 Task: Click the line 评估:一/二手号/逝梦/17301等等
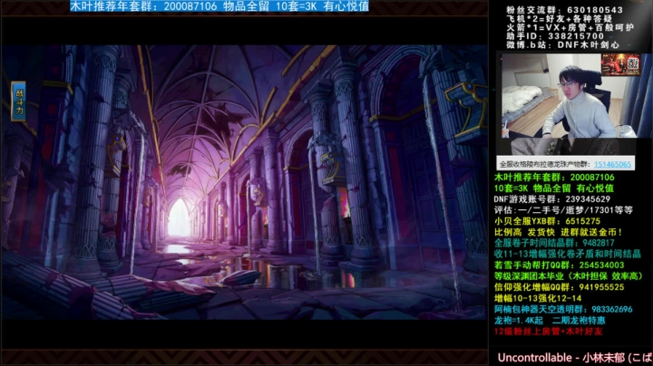(563, 210)
